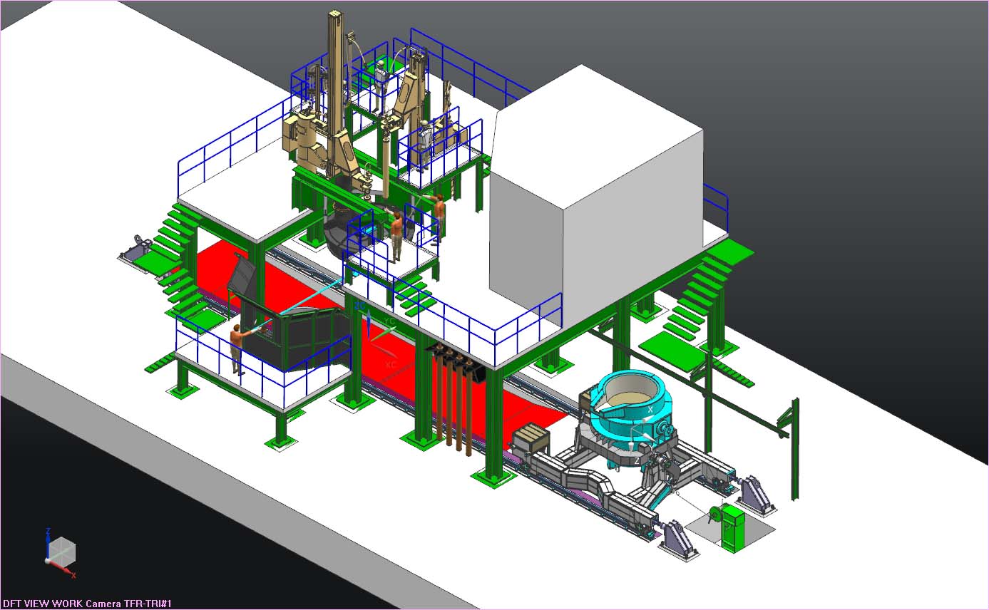
Task: Click the blue Z axis of view triad
Action: (x=47, y=542)
